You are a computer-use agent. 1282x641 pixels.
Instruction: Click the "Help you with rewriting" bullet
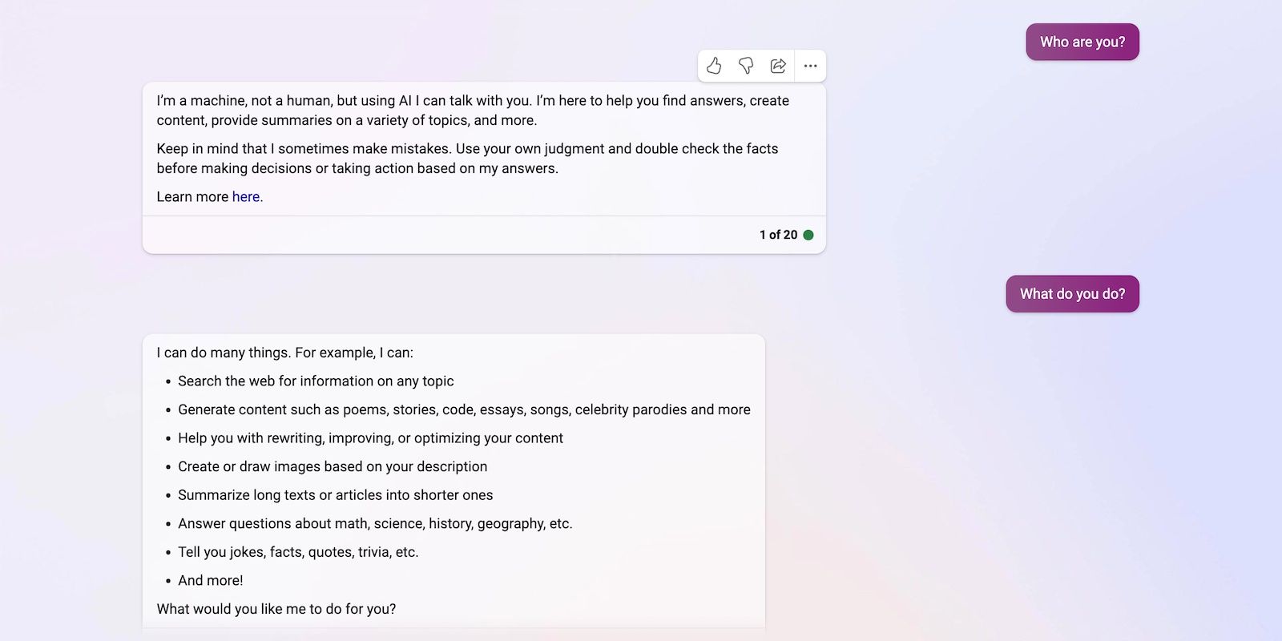pyautogui.click(x=370, y=438)
